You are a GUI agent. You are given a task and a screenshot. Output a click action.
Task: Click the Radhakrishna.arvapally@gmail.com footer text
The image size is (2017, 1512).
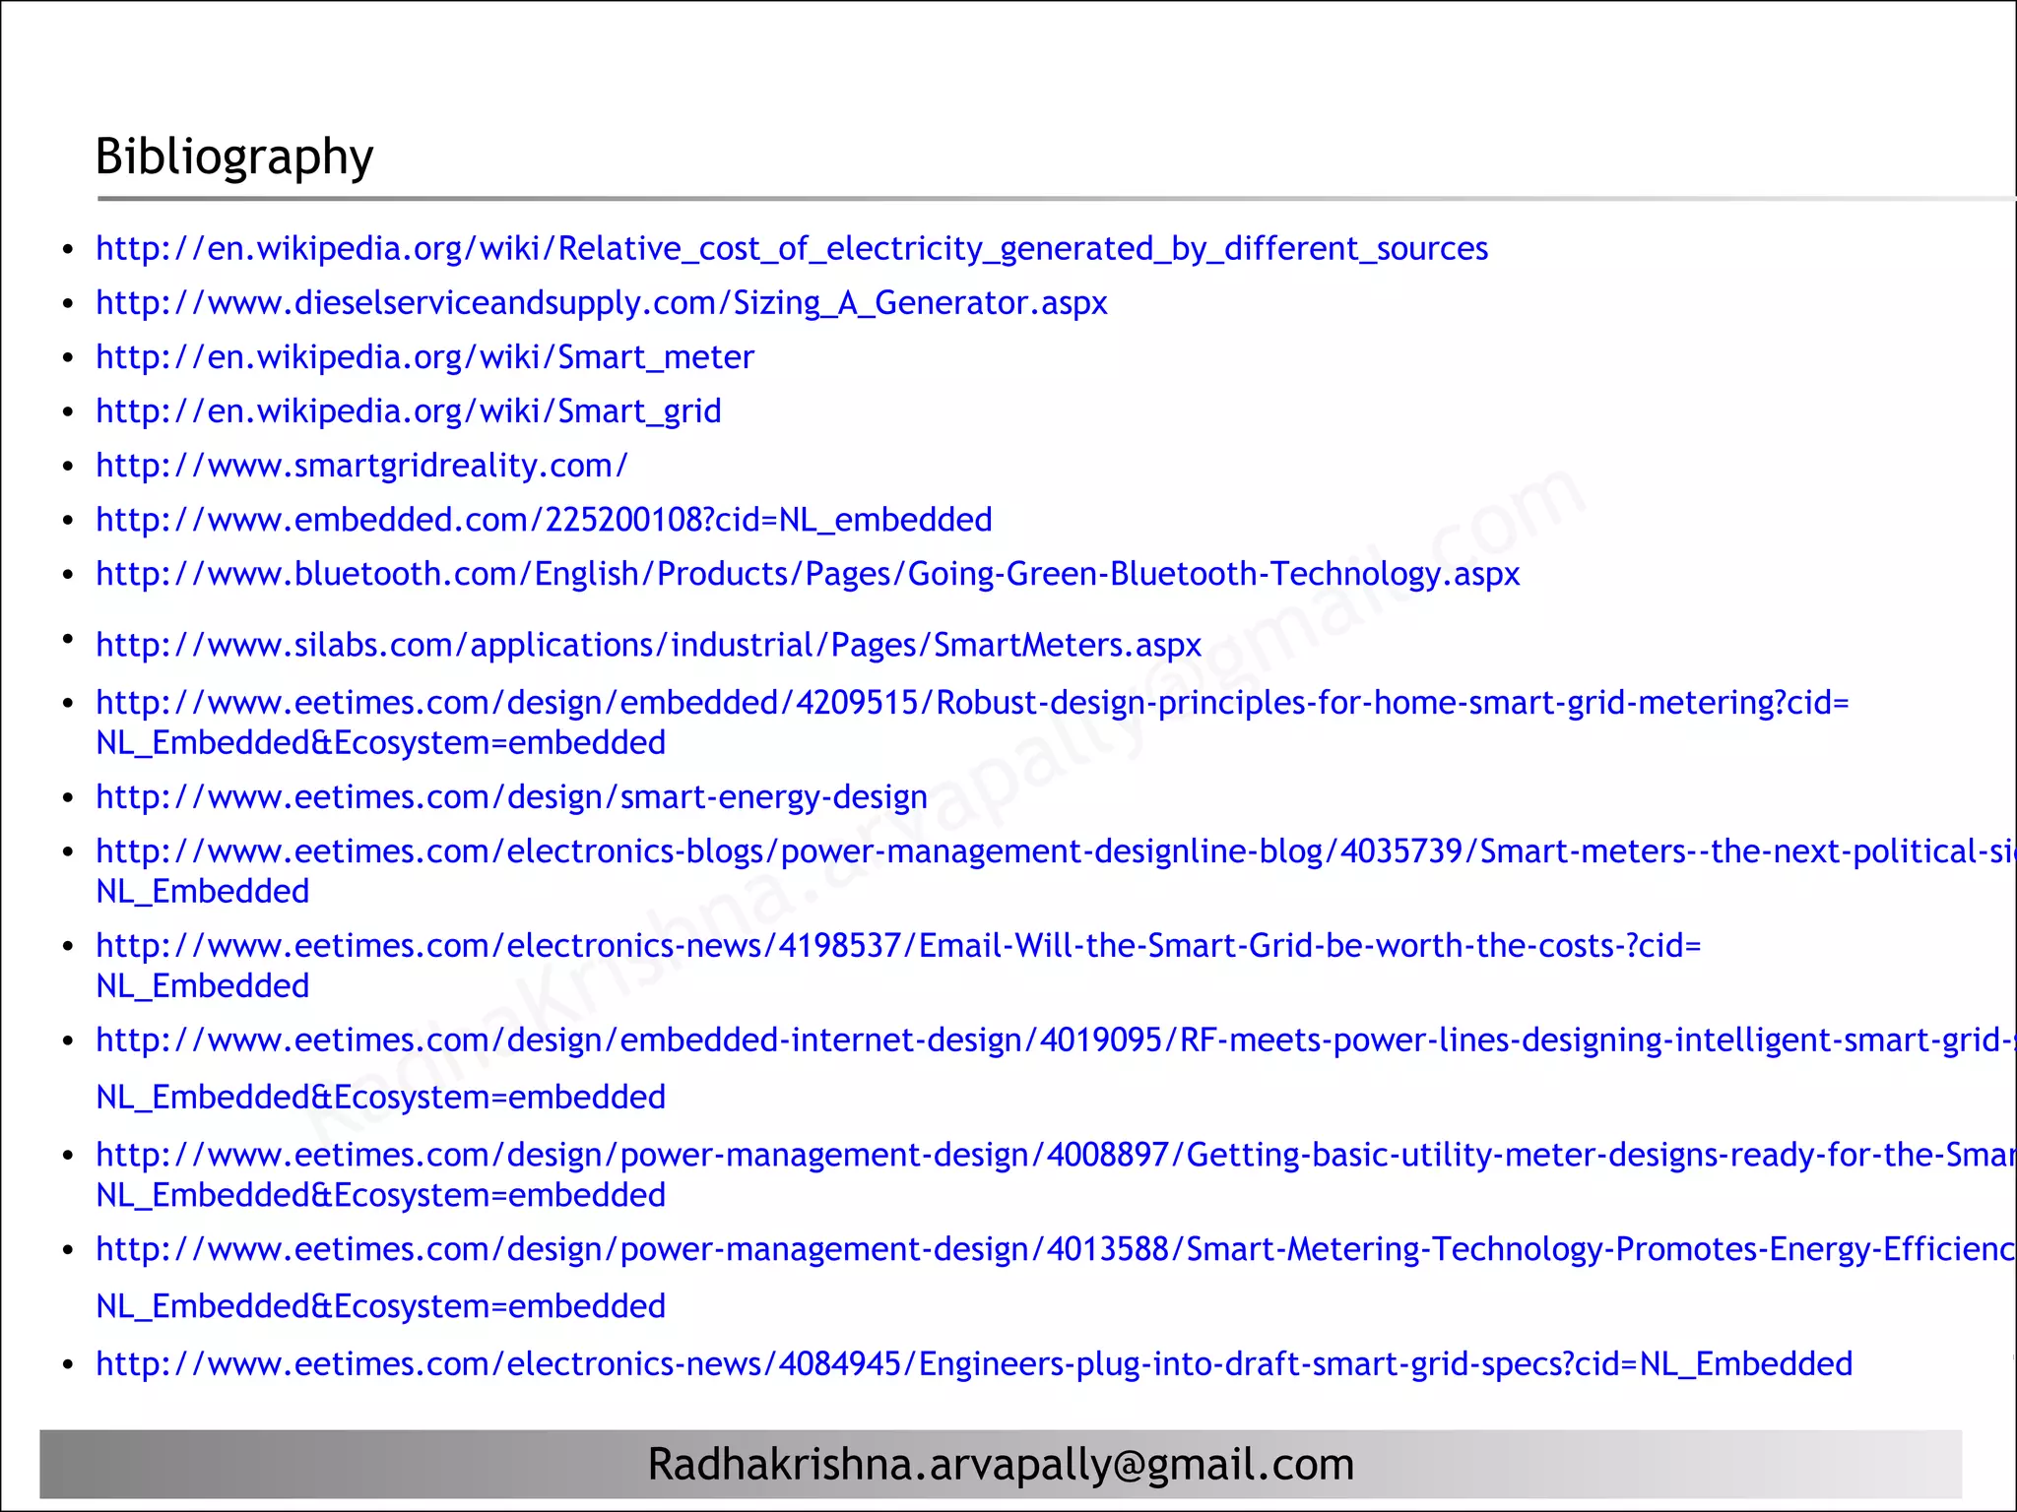tap(1001, 1465)
